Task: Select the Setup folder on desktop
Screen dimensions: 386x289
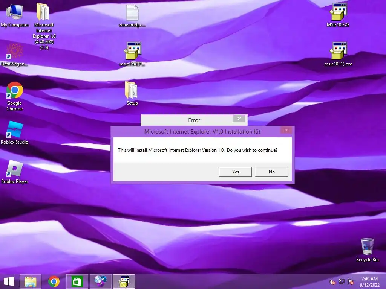Action: pos(132,93)
